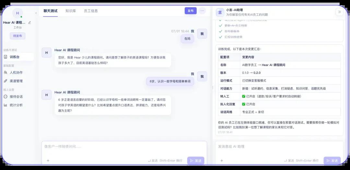Click the plus attachment icon in chat test
This screenshot has height=170, width=350.
tap(48, 160)
